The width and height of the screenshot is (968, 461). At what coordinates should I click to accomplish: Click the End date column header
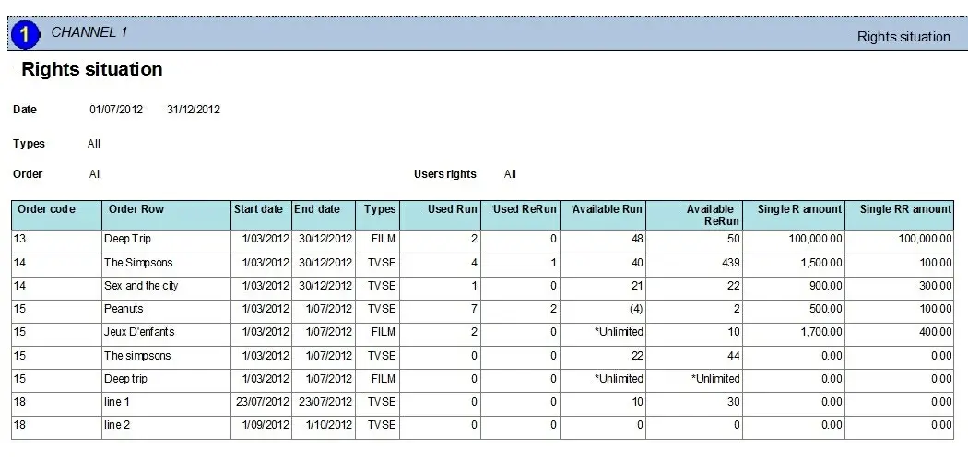tap(317, 209)
